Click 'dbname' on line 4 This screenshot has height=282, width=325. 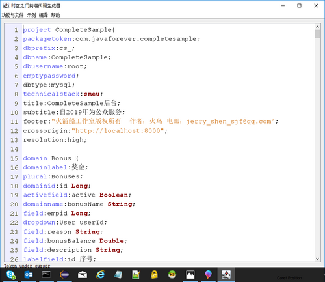pos(35,57)
